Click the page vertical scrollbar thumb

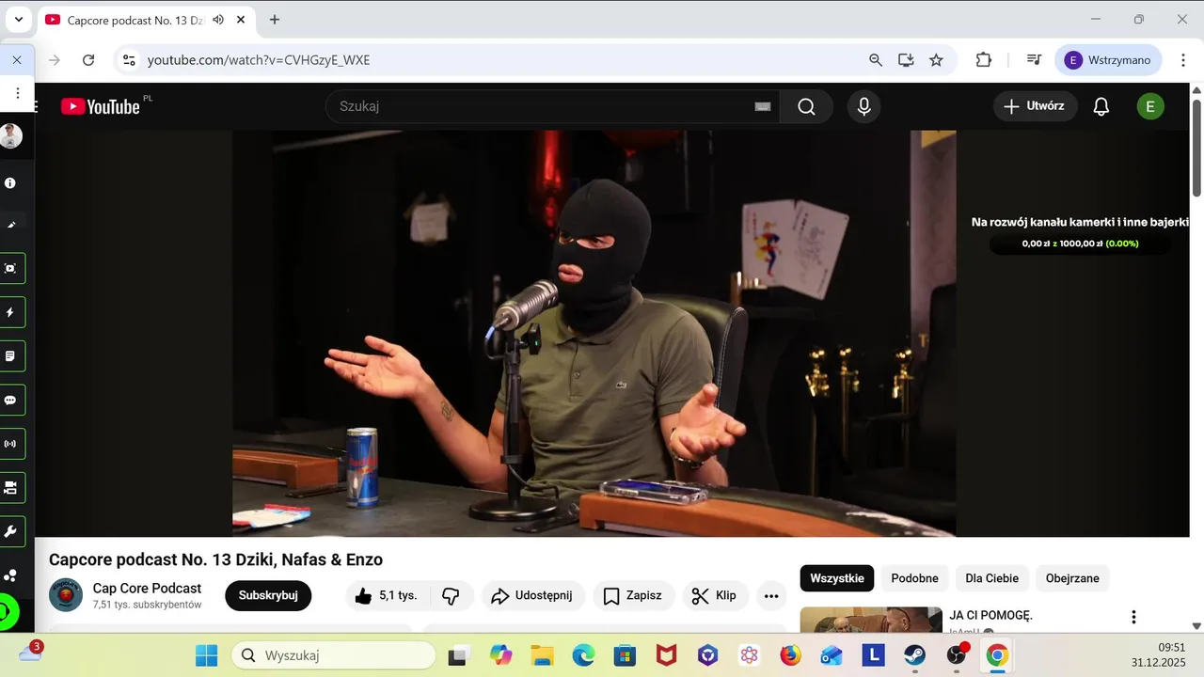(1196, 147)
